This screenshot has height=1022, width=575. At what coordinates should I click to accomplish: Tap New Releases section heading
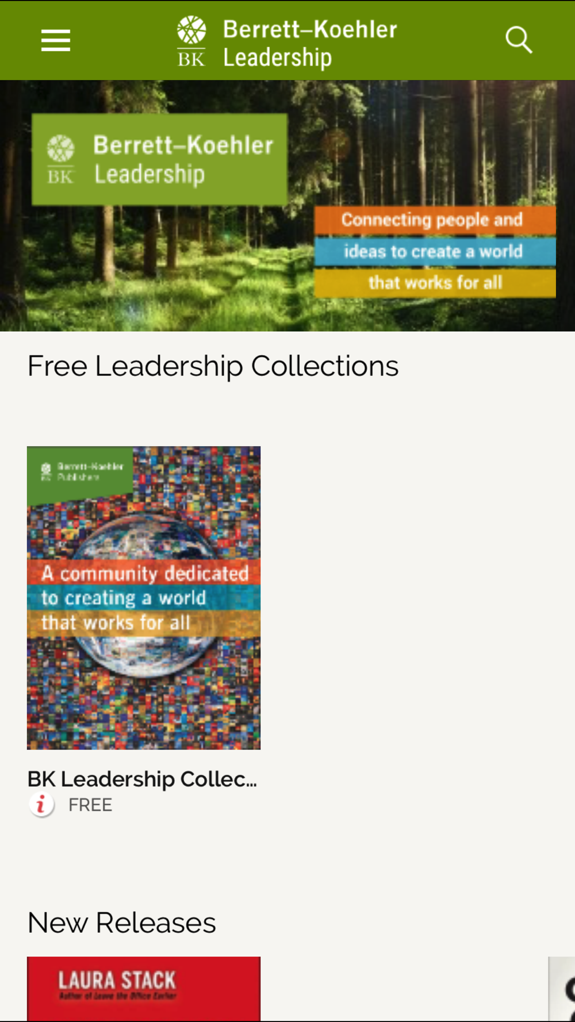122,923
